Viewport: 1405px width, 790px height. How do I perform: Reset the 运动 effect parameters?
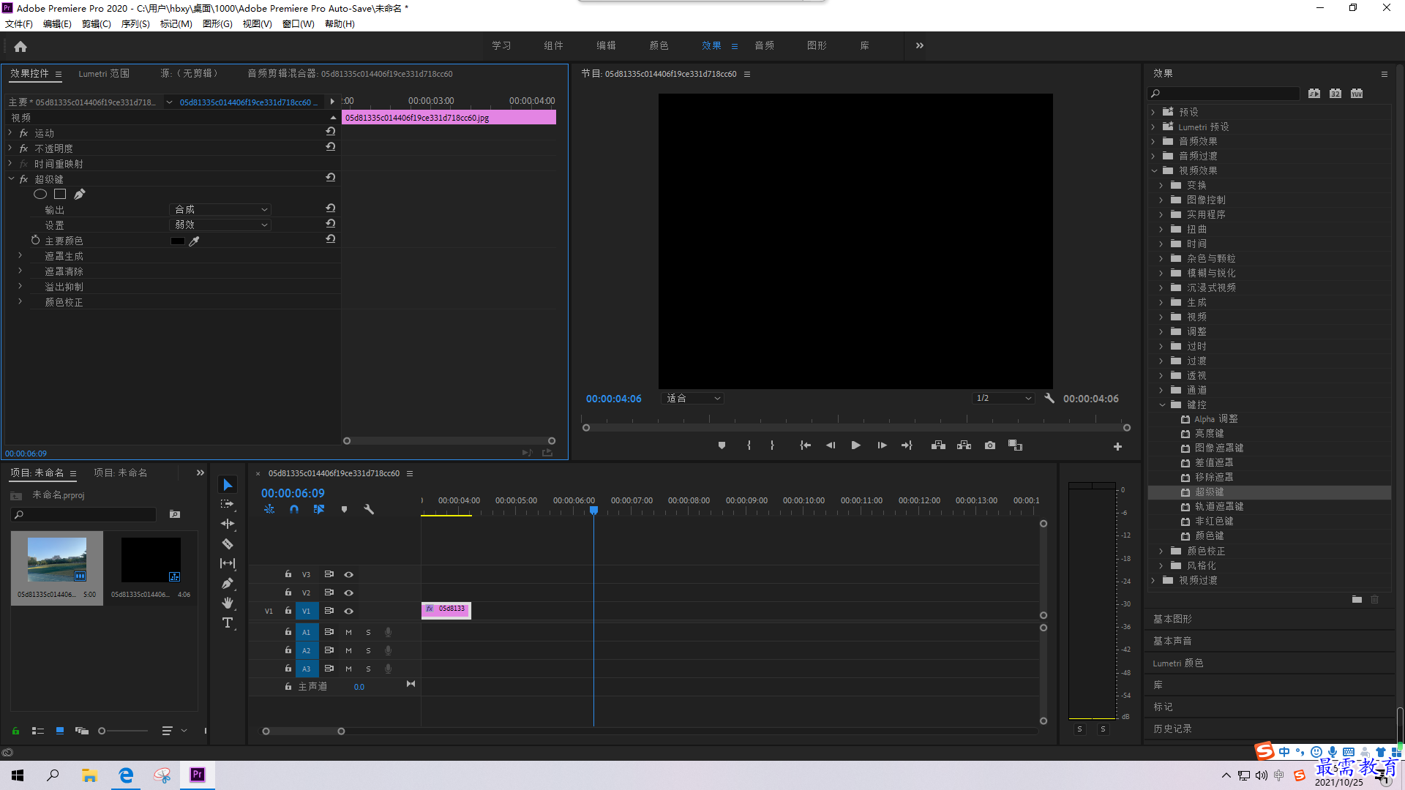click(331, 132)
